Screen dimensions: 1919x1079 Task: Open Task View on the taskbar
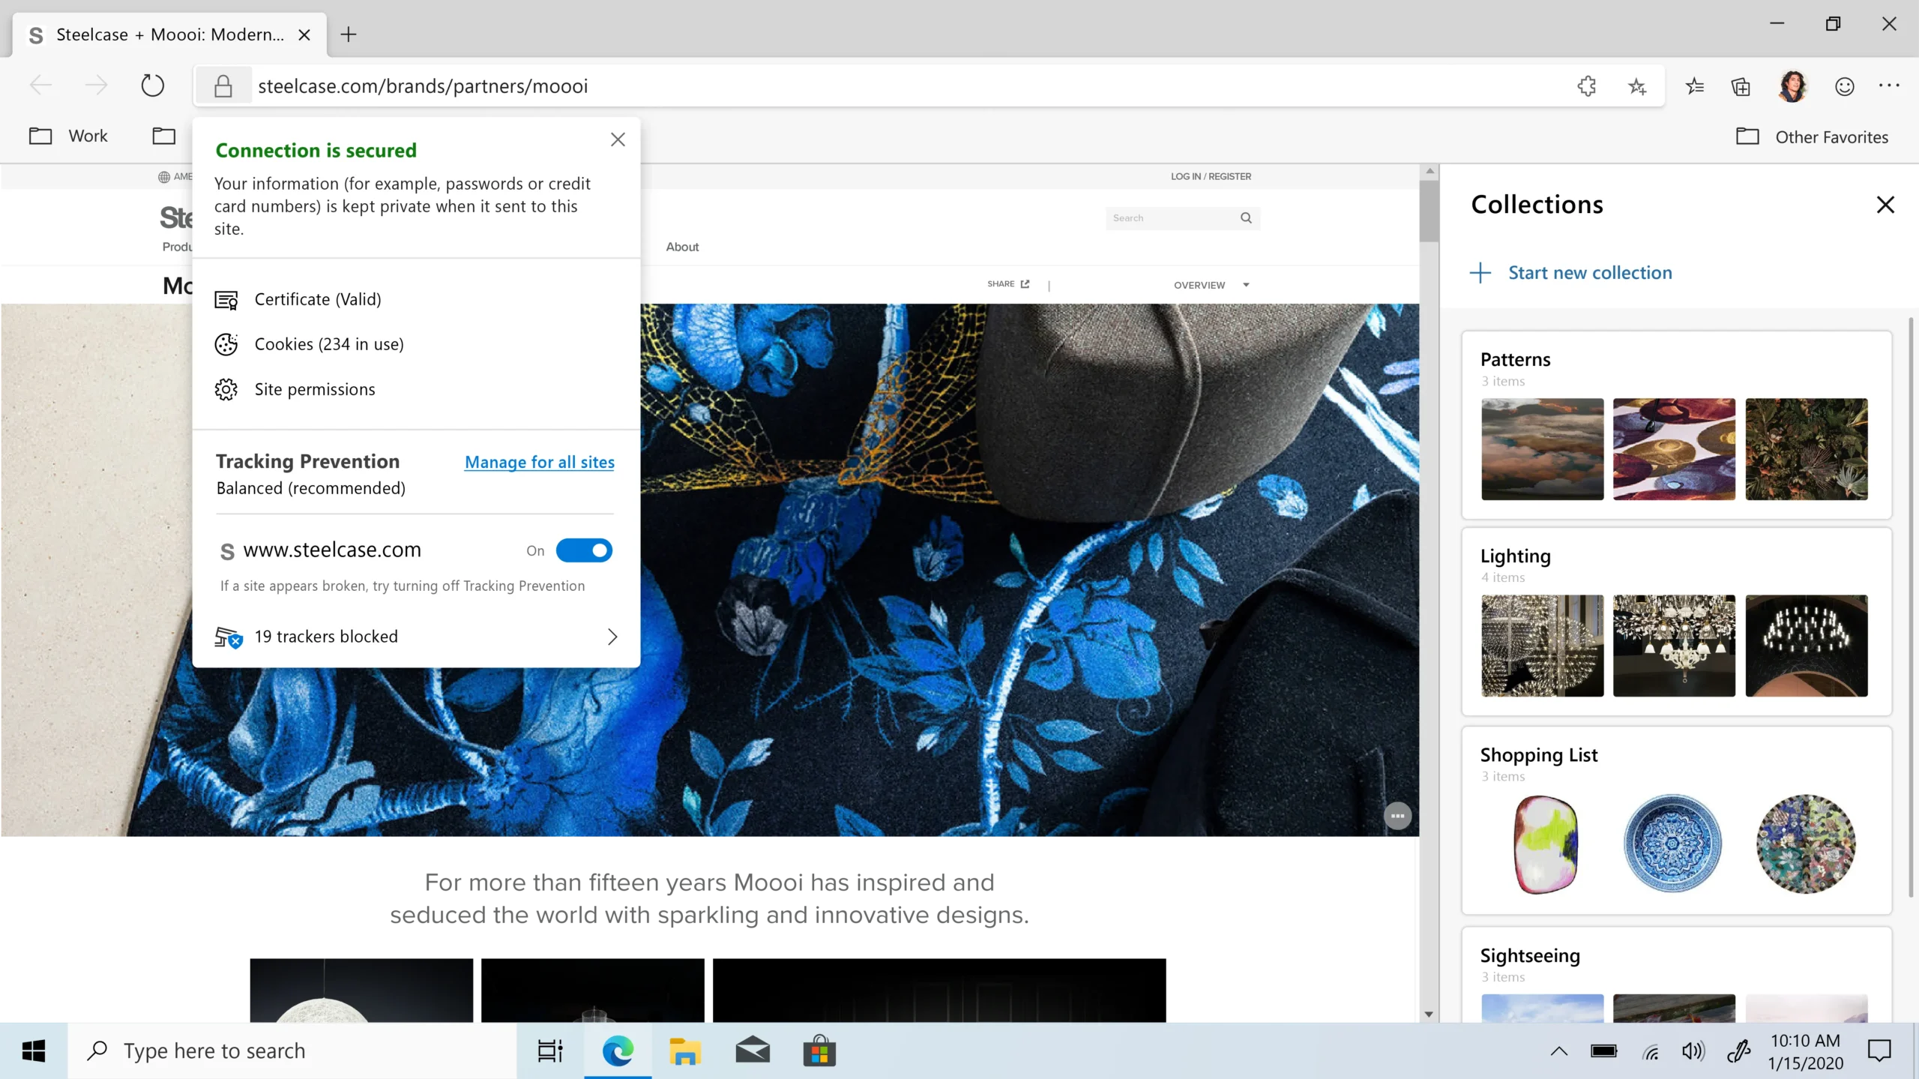coord(550,1051)
